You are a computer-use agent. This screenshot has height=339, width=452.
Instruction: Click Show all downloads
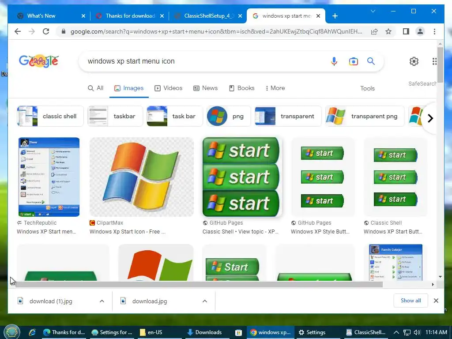pyautogui.click(x=411, y=301)
